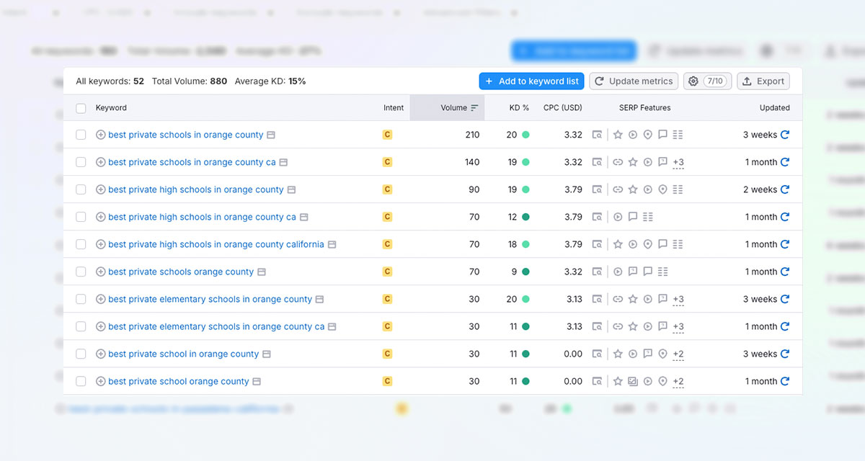Click the sitelinks link icon on the third row

click(x=618, y=189)
